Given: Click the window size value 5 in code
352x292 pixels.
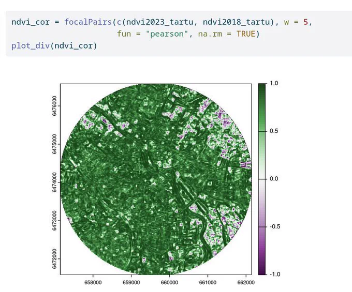Looking at the screenshot, I should (305, 22).
